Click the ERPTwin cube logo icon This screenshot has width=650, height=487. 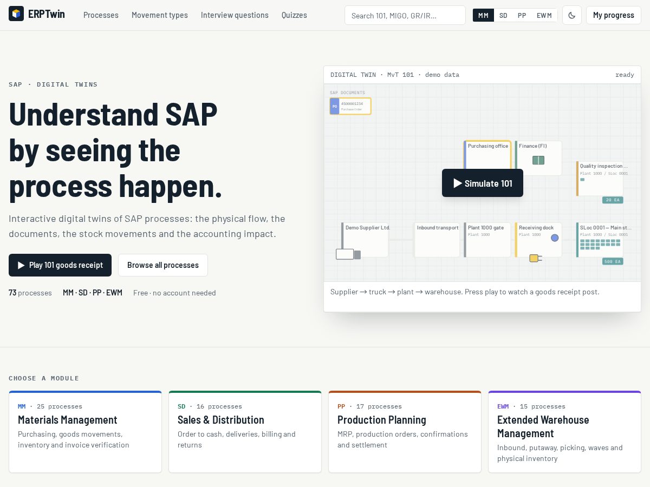pyautogui.click(x=16, y=14)
